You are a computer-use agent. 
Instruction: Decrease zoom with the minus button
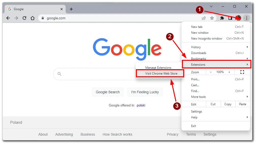[x=211, y=72]
